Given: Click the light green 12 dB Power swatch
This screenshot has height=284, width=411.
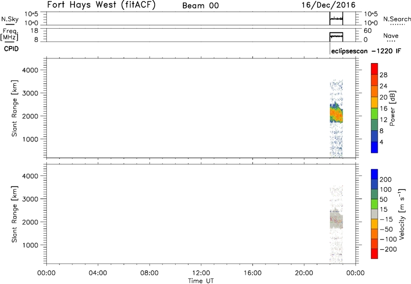Looking at the screenshot, I should coord(375,113).
